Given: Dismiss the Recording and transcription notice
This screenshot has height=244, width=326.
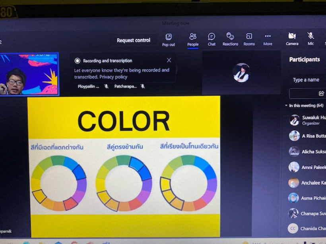Looking at the screenshot, I should click(x=169, y=60).
